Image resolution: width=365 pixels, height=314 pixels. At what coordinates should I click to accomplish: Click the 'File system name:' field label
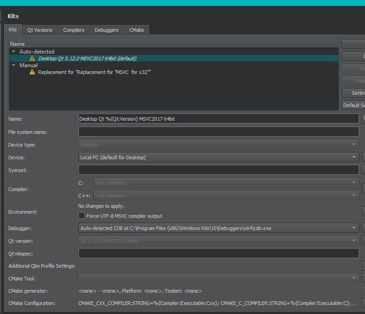click(28, 132)
